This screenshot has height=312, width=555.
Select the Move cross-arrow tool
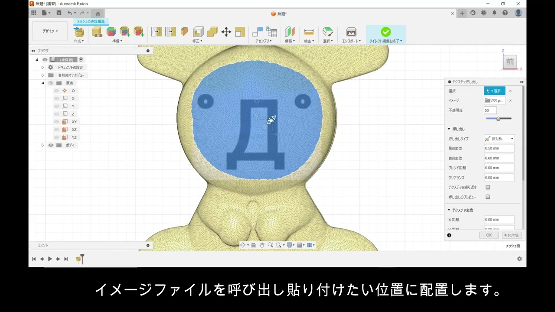pyautogui.click(x=226, y=32)
